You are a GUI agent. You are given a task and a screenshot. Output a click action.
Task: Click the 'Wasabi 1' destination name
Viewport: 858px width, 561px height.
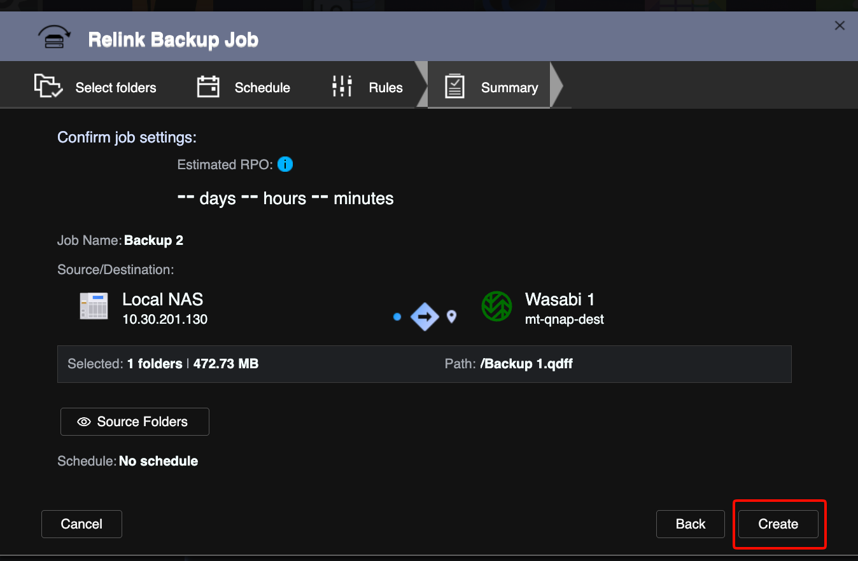click(x=559, y=299)
